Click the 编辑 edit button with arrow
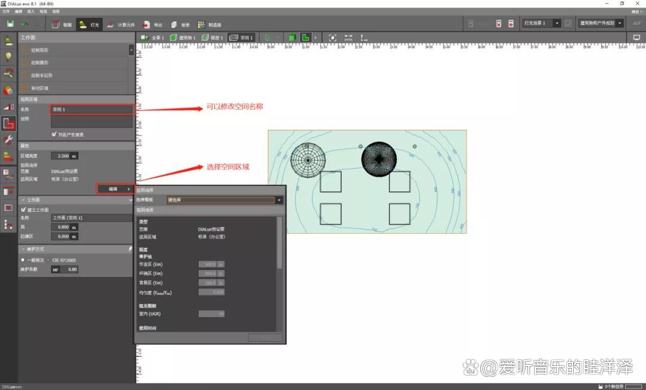This screenshot has height=390, width=646. click(115, 189)
